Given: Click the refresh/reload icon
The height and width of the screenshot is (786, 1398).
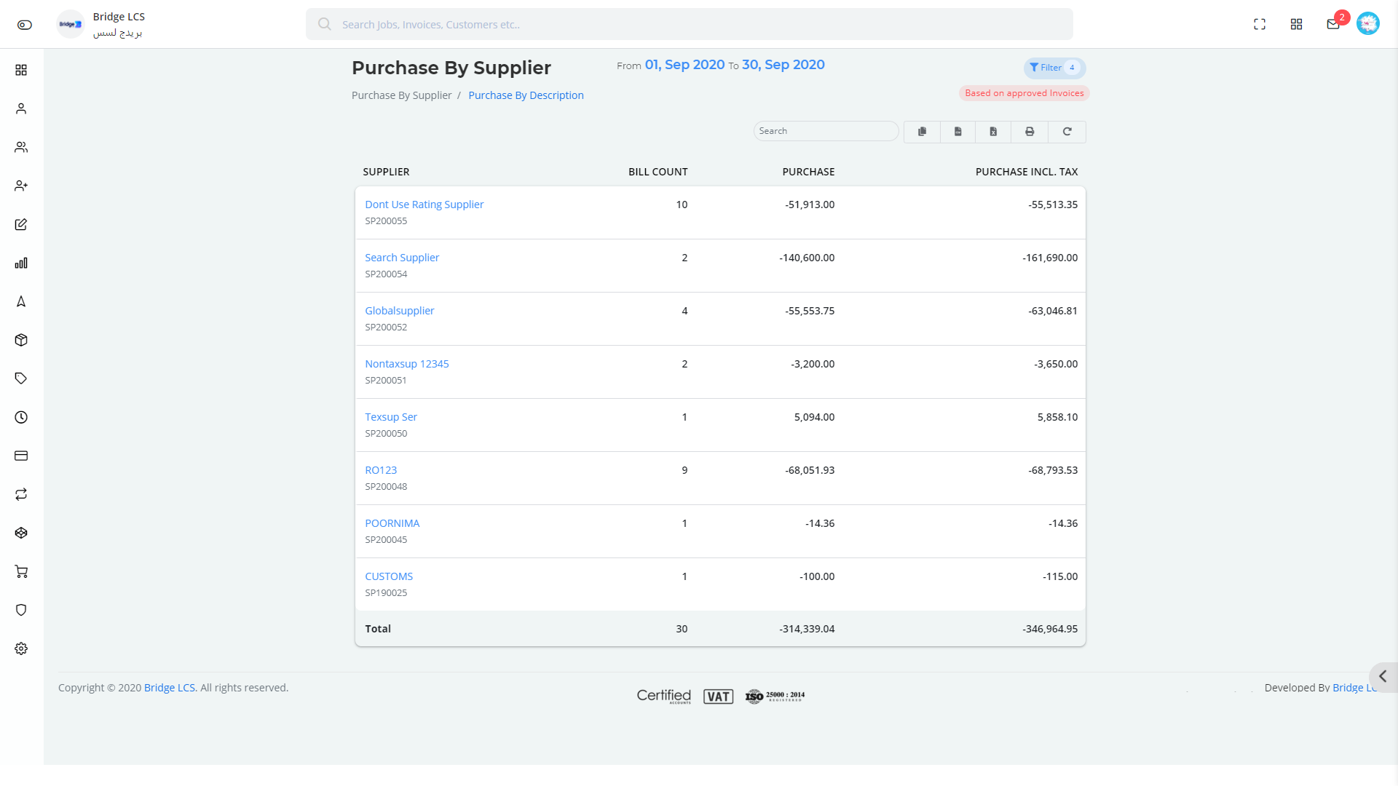Looking at the screenshot, I should pyautogui.click(x=1067, y=130).
